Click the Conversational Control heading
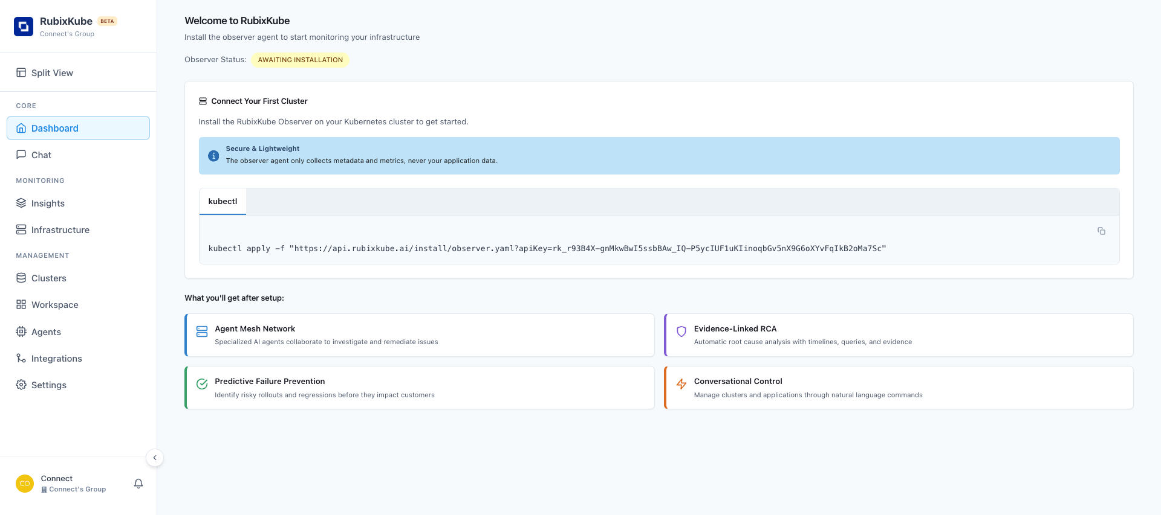The height and width of the screenshot is (515, 1161). click(x=738, y=382)
